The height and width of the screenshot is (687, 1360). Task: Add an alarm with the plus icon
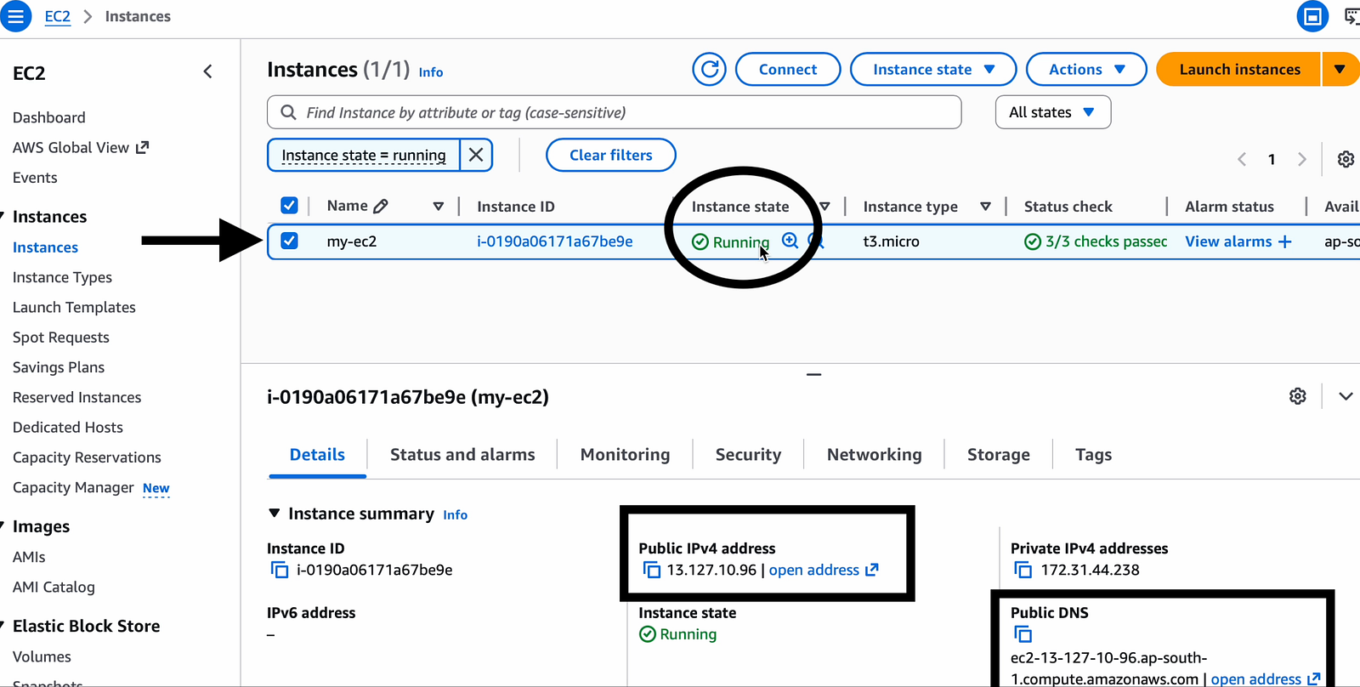[1284, 241]
